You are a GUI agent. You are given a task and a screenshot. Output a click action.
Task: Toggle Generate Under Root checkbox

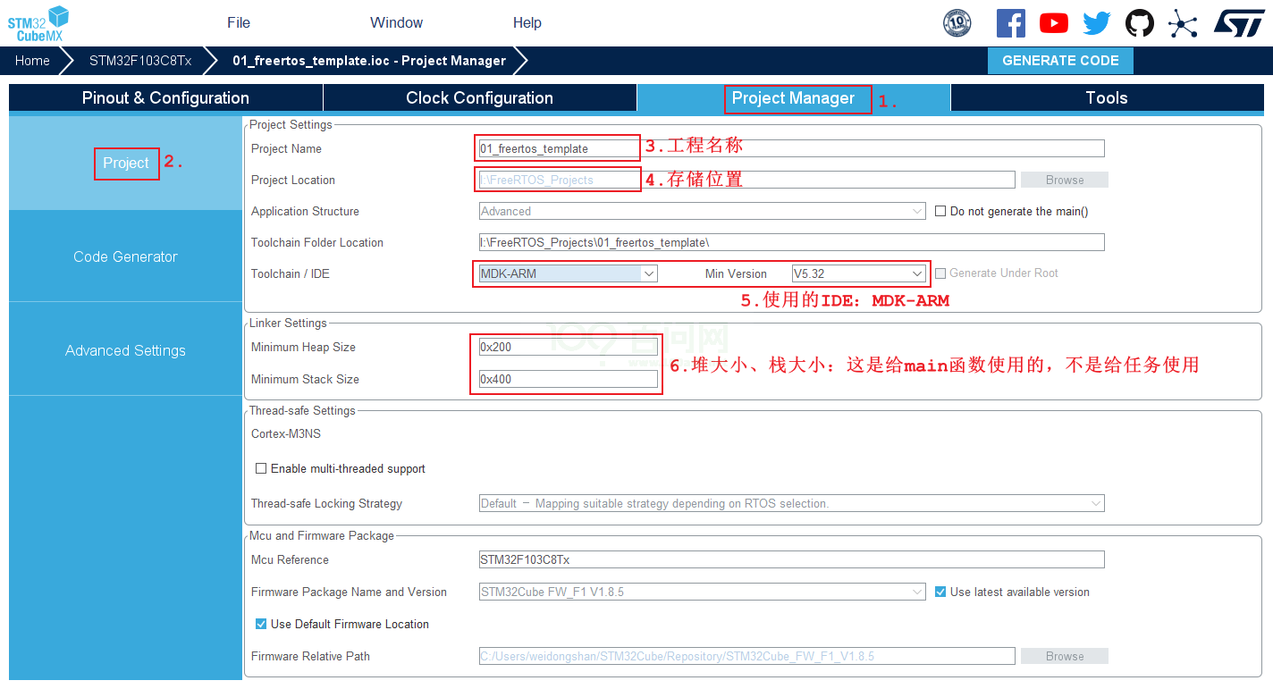[x=940, y=273]
